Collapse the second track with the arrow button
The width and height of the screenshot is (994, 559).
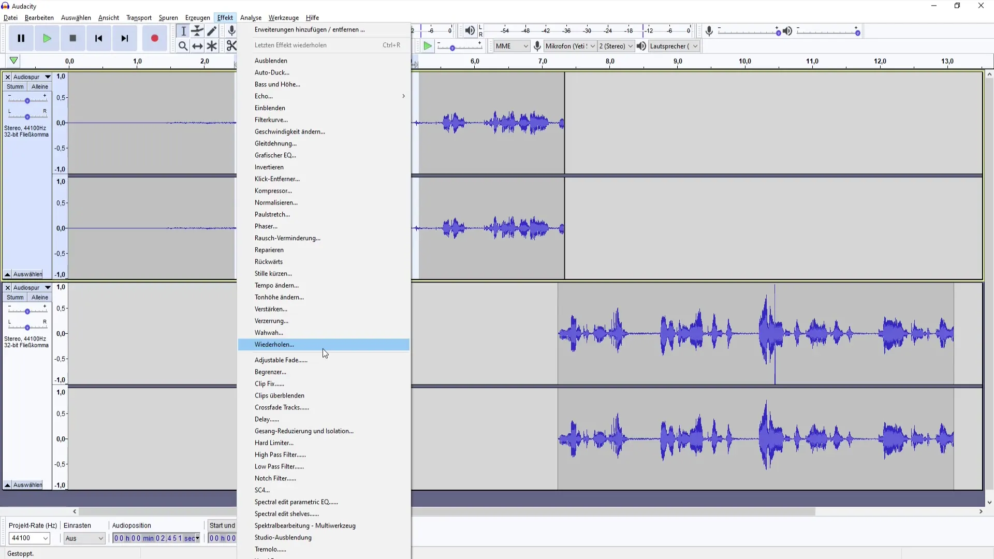click(7, 485)
